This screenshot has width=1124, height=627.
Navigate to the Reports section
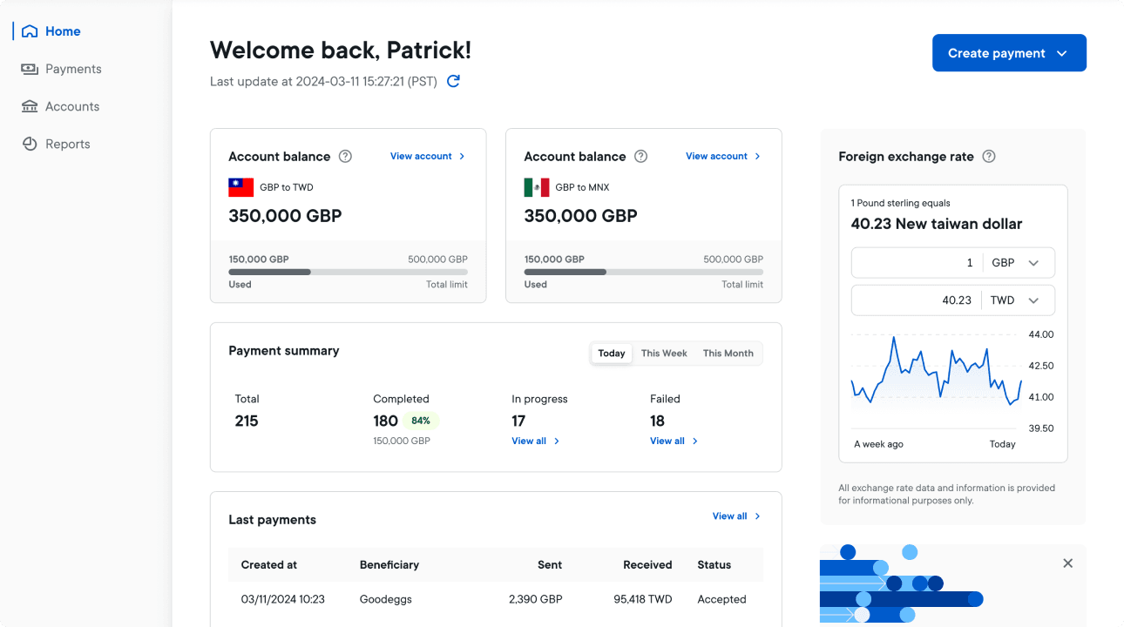tap(67, 143)
